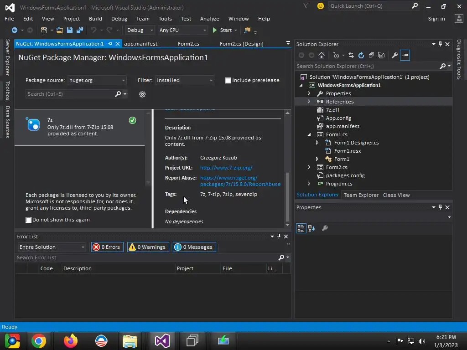Click the package details vertical scrollbar

[287, 196]
